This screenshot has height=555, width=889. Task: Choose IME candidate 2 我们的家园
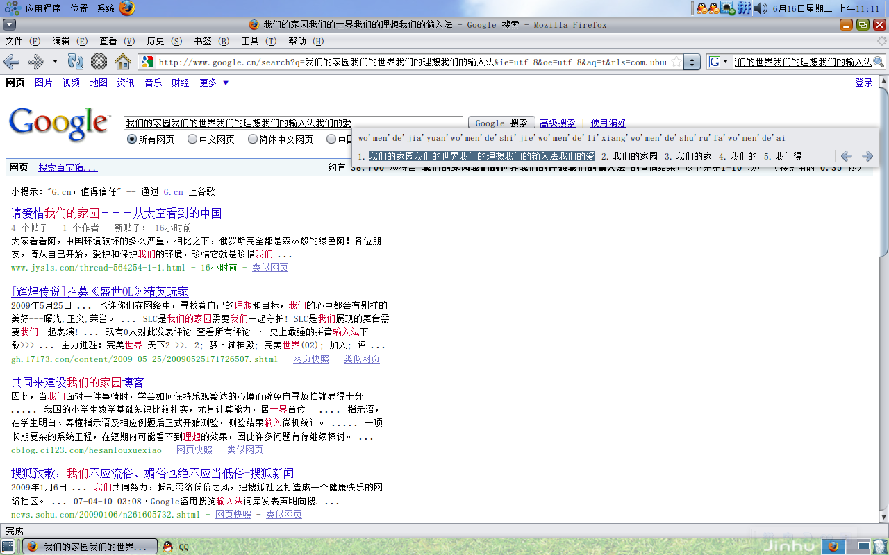click(629, 156)
